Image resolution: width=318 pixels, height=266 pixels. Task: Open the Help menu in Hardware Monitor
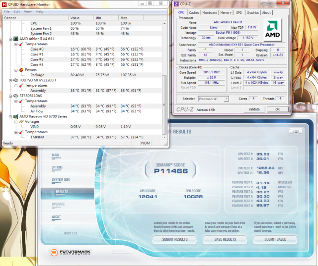(x=40, y=11)
